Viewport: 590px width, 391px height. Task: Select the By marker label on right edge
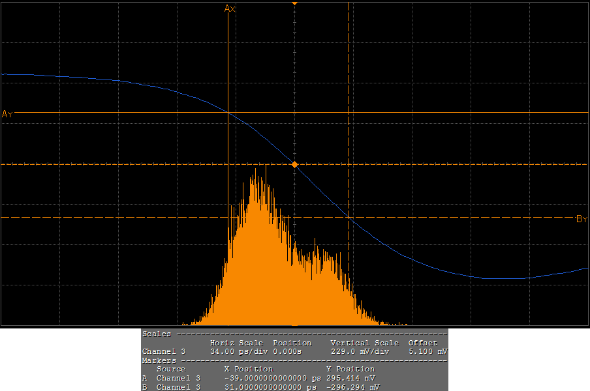[582, 219]
